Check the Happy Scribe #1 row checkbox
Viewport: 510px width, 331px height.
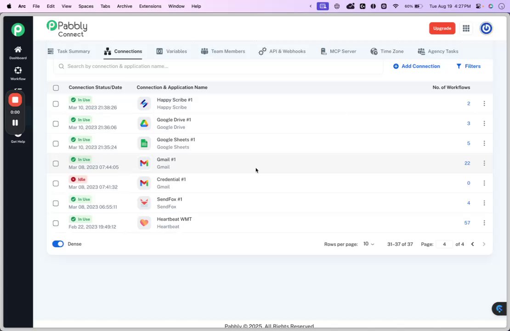pos(56,104)
